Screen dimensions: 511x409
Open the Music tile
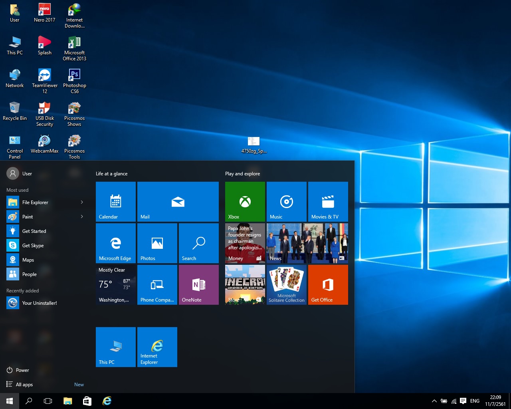pos(287,202)
